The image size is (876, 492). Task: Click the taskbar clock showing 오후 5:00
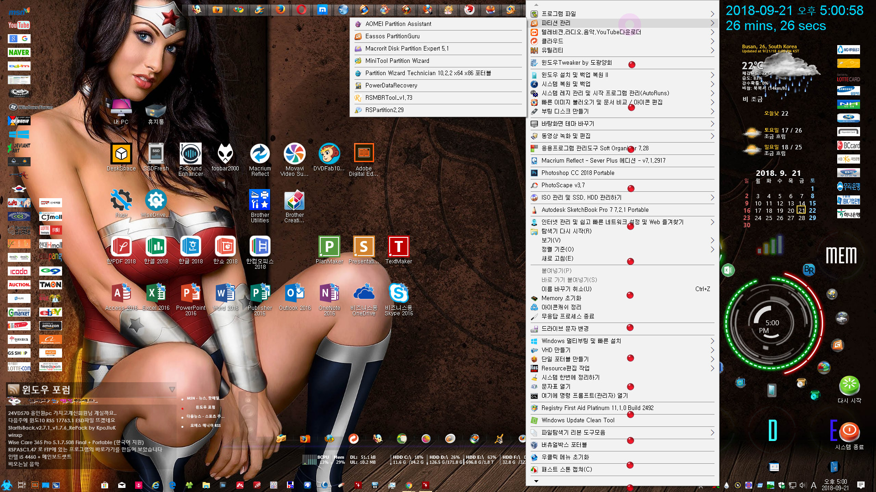835,485
